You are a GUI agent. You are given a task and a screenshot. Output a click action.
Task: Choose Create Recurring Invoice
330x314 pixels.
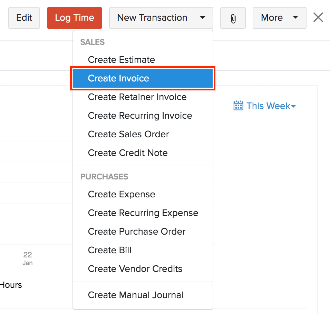(140, 116)
